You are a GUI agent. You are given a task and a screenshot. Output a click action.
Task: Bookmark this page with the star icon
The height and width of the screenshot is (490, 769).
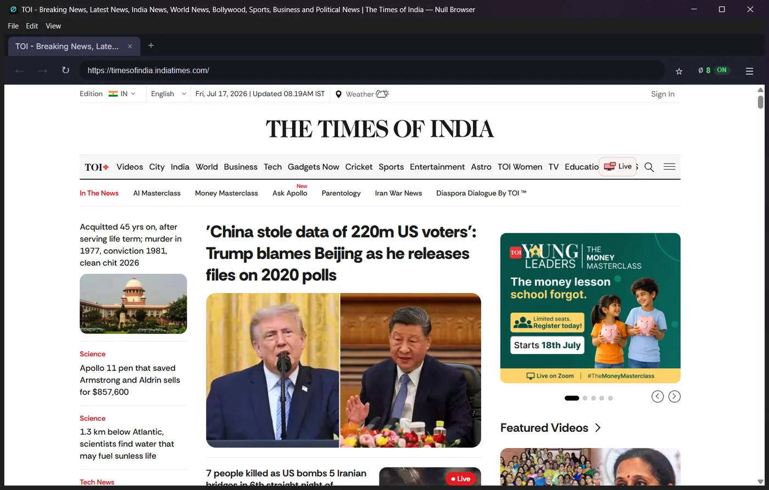coord(679,71)
